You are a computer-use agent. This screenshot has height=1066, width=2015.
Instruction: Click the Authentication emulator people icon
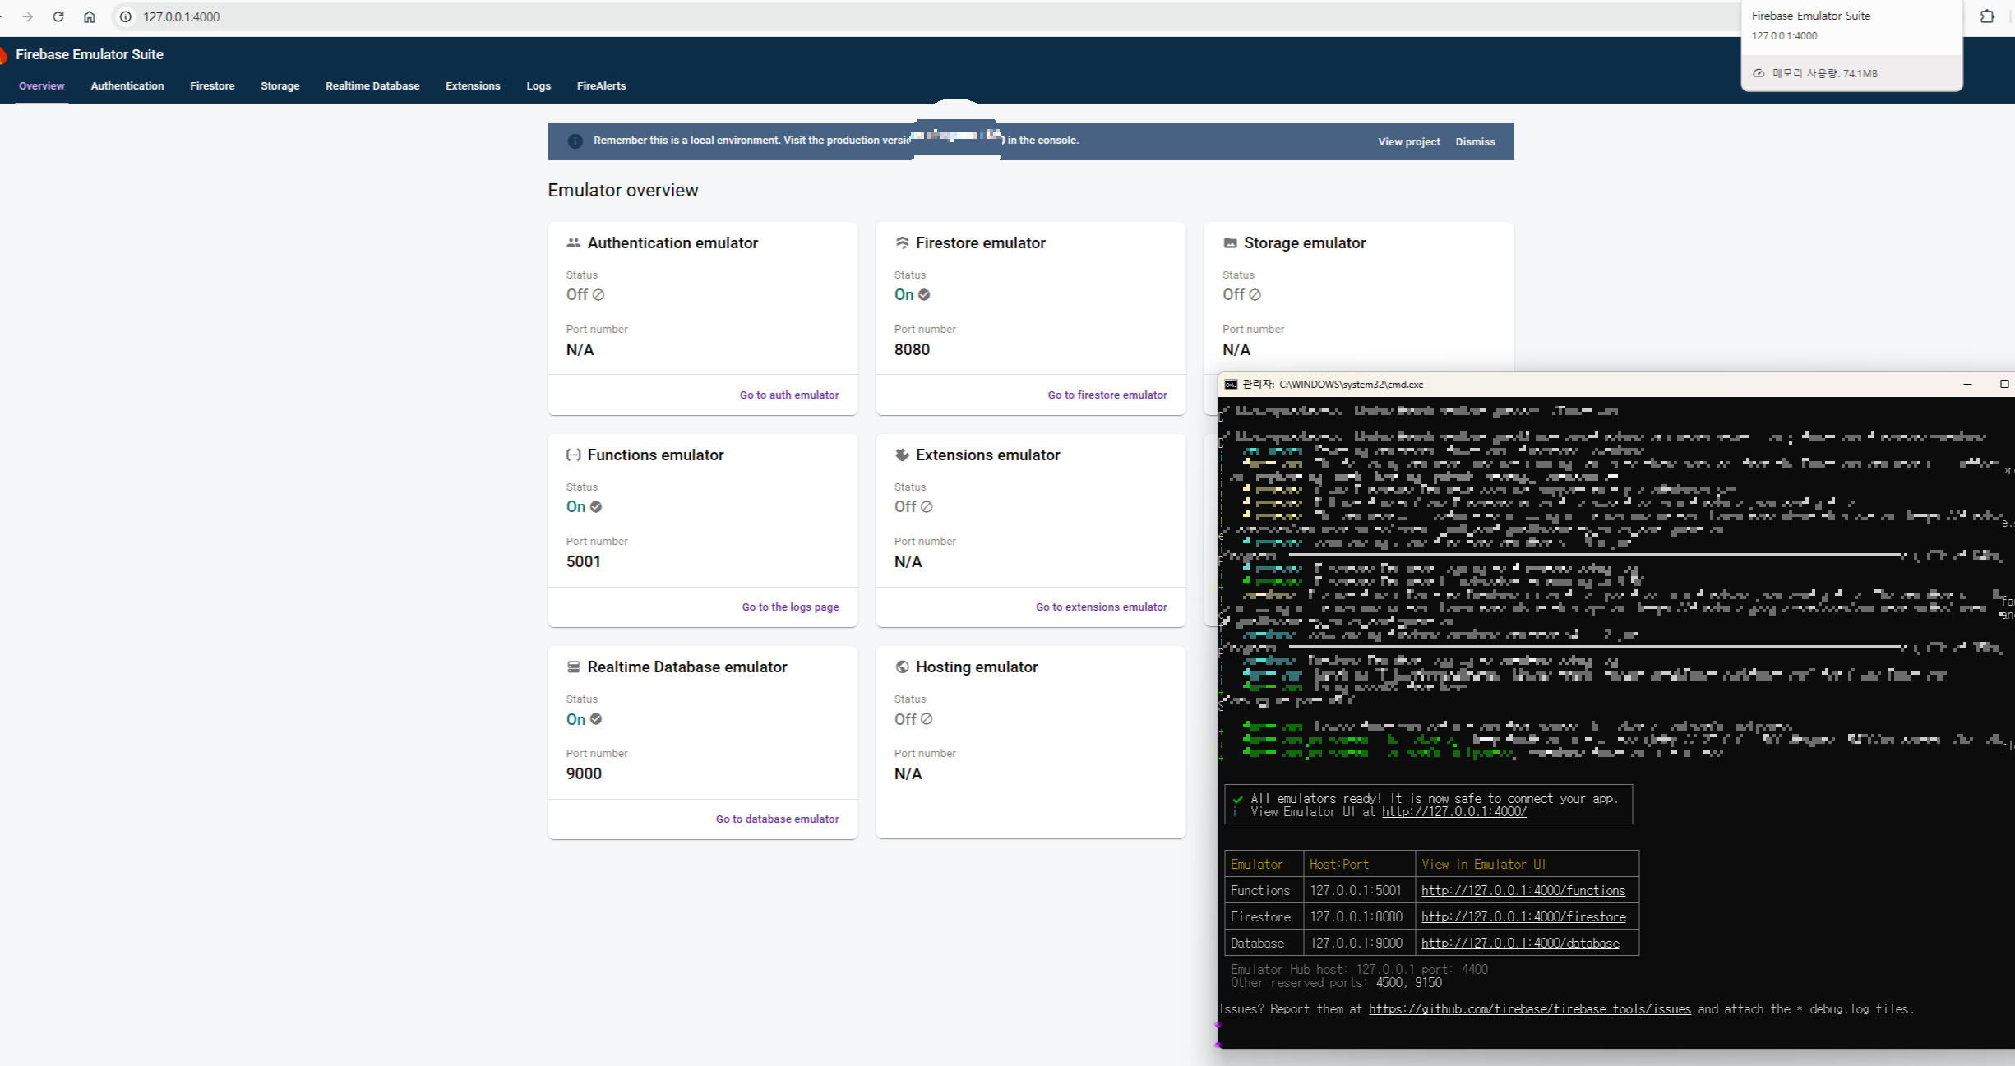(573, 242)
